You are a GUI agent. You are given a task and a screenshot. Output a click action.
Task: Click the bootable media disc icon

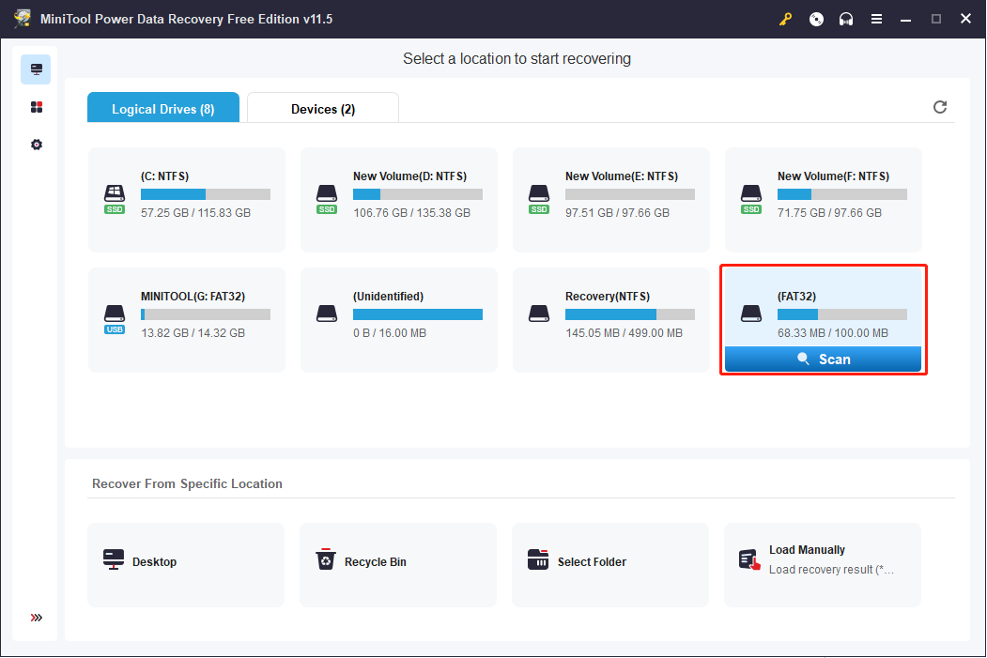pos(816,19)
